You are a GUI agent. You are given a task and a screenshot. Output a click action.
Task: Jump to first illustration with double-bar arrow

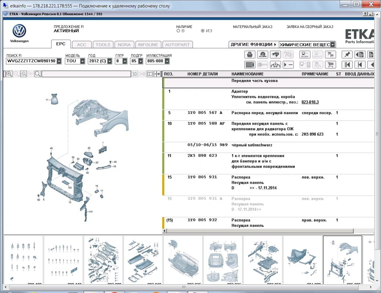coord(347,65)
